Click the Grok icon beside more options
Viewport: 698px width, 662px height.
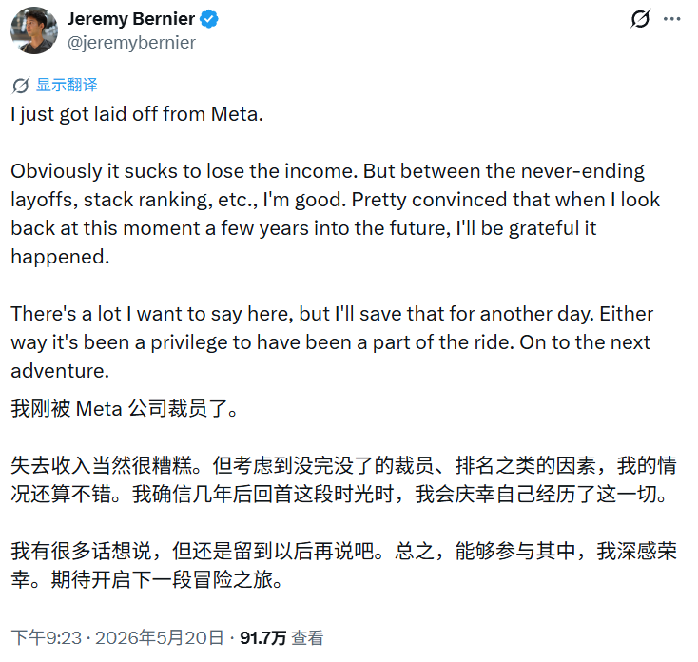pyautogui.click(x=640, y=19)
